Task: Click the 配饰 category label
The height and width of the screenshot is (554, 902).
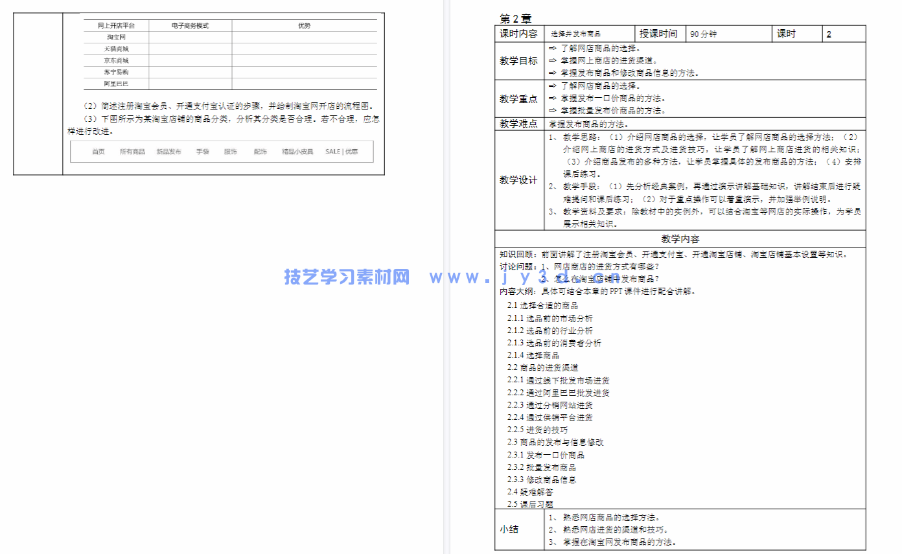Action: [260, 151]
